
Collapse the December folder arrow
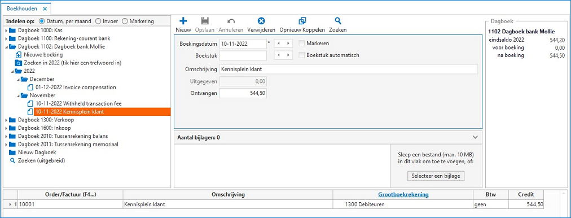pyautogui.click(x=18, y=79)
